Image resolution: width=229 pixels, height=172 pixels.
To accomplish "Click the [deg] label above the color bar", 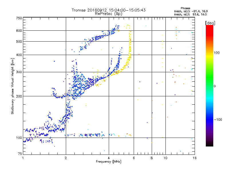I will pyautogui.click(x=210, y=23).
